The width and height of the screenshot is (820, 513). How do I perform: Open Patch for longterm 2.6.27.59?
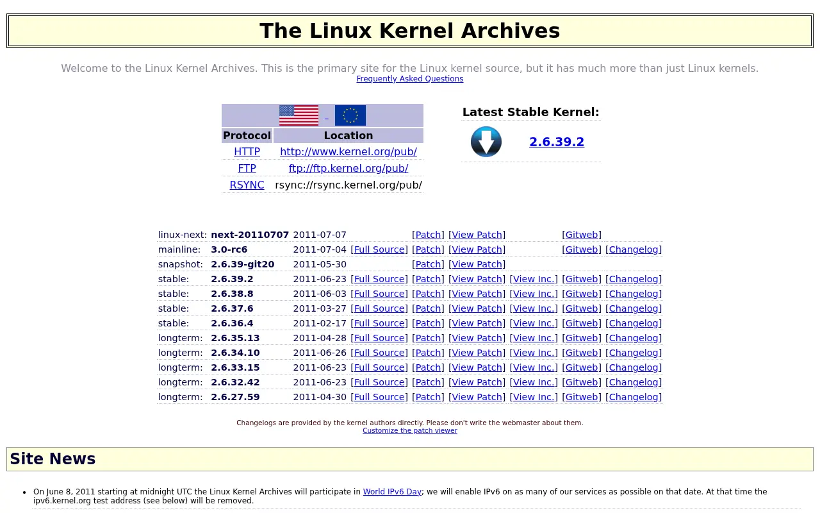pyautogui.click(x=428, y=397)
